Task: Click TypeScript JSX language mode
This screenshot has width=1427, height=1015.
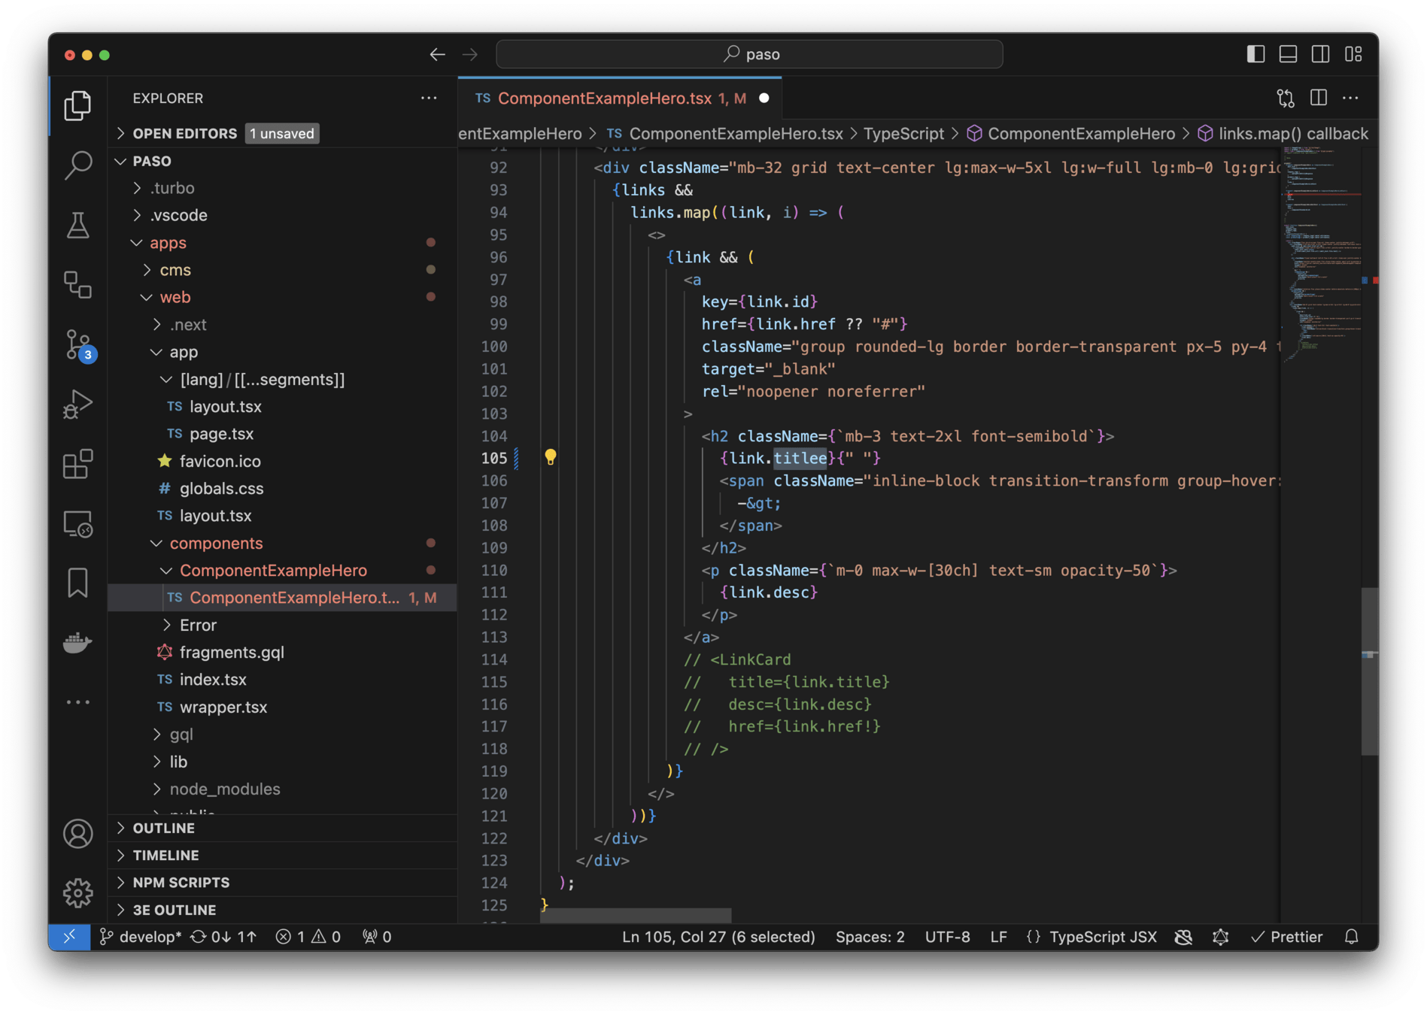Action: (x=1102, y=937)
